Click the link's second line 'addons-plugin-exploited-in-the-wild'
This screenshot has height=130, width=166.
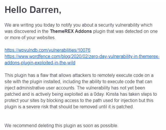(40, 63)
